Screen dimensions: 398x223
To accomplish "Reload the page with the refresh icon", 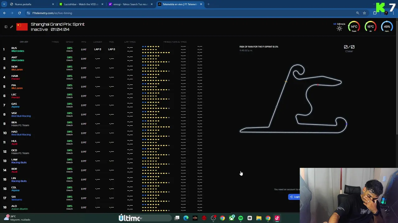I will pyautogui.click(x=19, y=13).
